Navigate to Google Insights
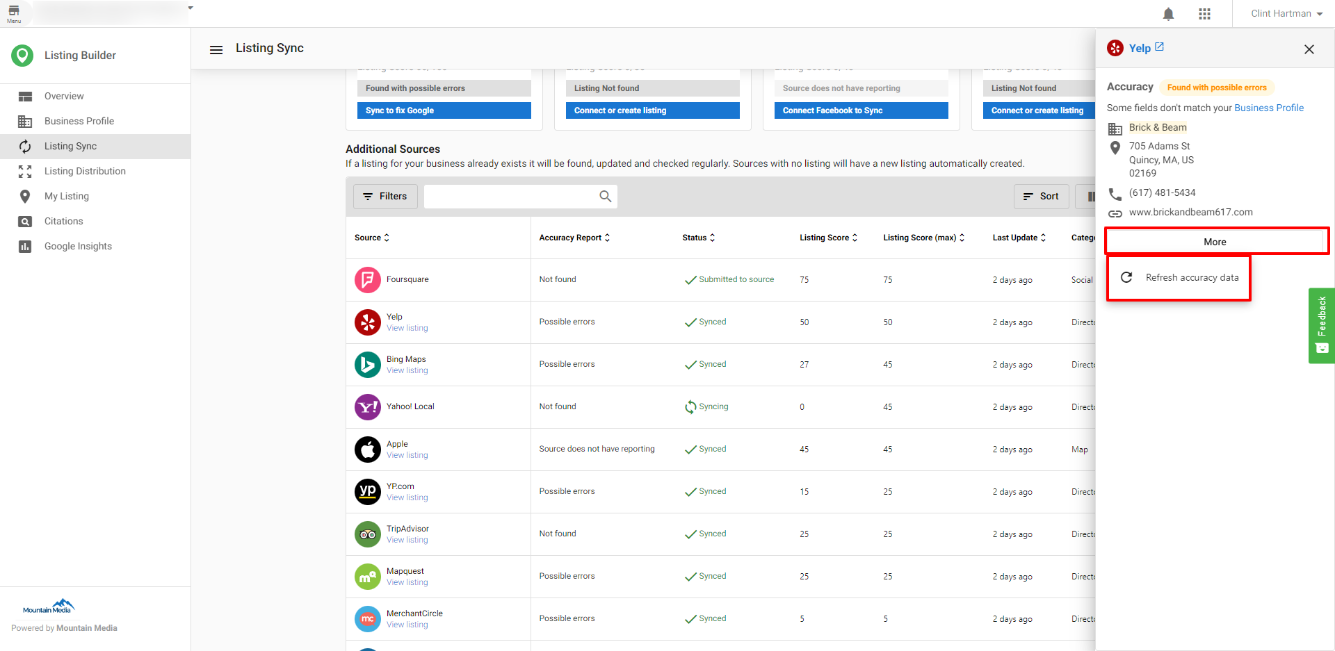The height and width of the screenshot is (651, 1335). [x=78, y=246]
